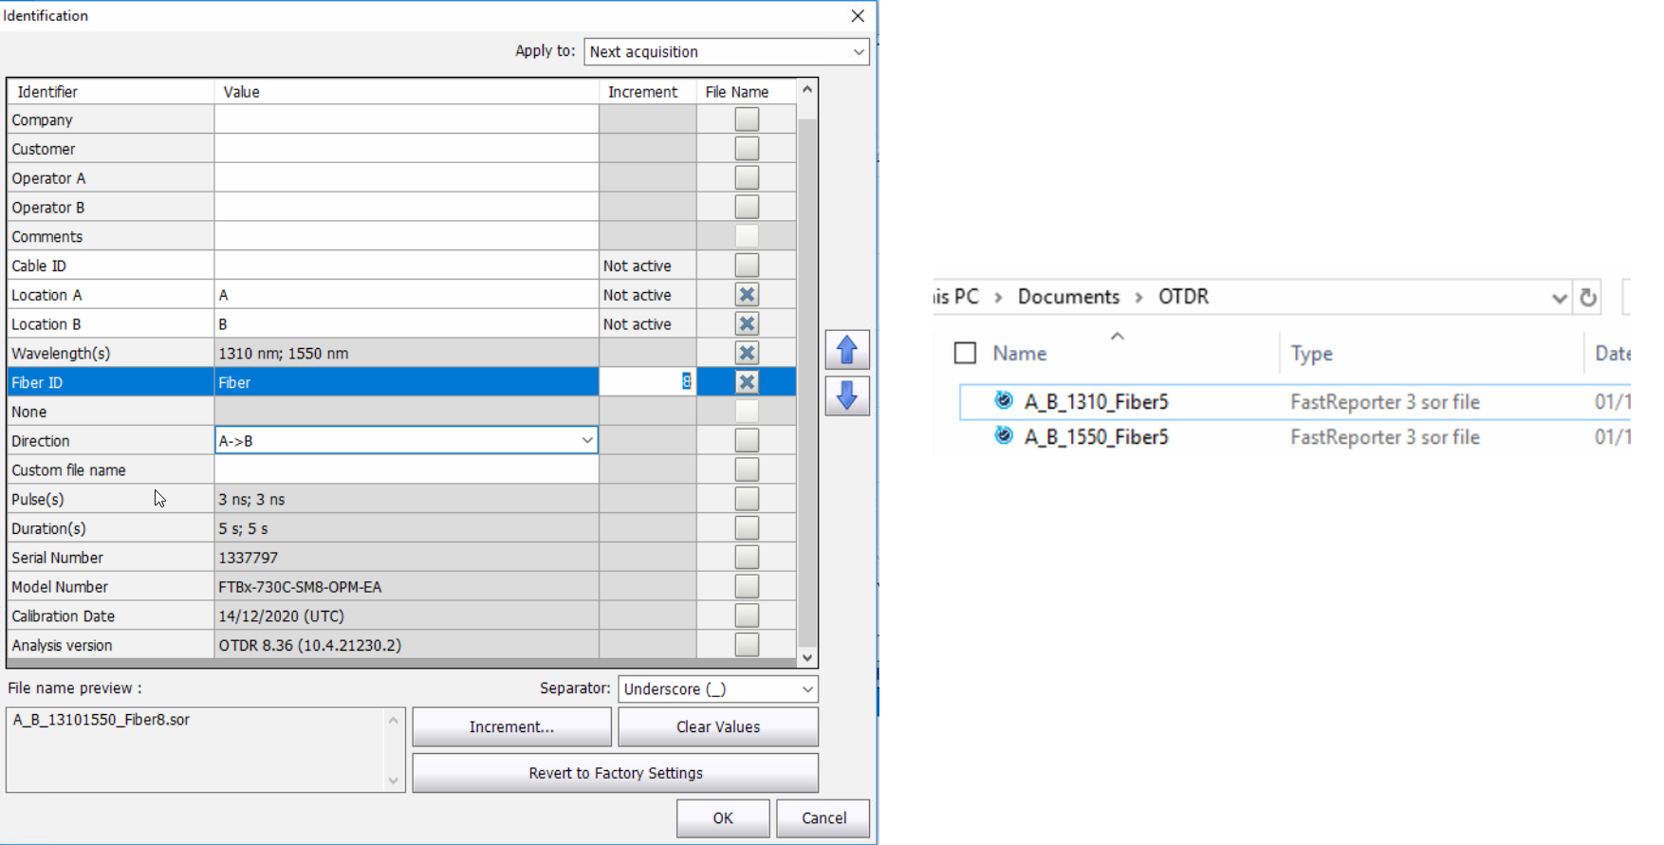This screenshot has width=1664, height=845.
Task: Uncheck File Name for Wavelength(s)
Action: (747, 353)
